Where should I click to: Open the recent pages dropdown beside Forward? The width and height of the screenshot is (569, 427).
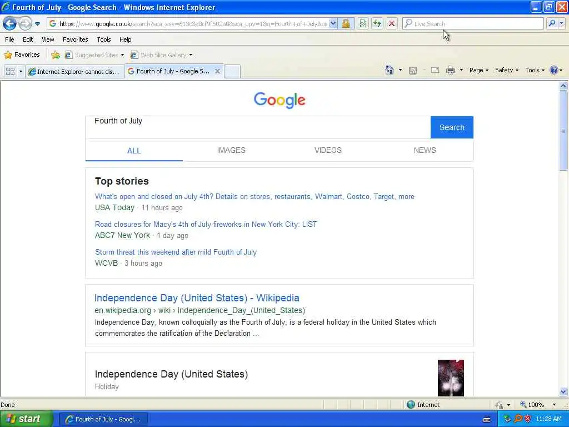pyautogui.click(x=37, y=24)
